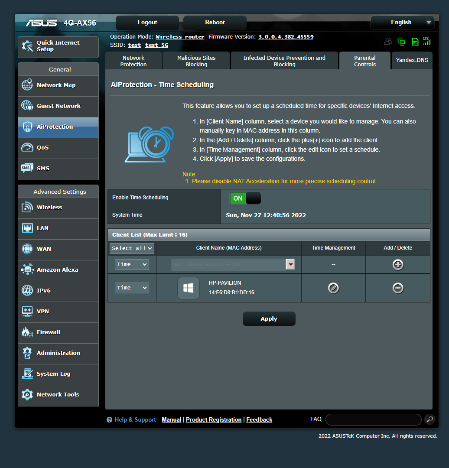Add client with the plus icon

click(x=398, y=264)
